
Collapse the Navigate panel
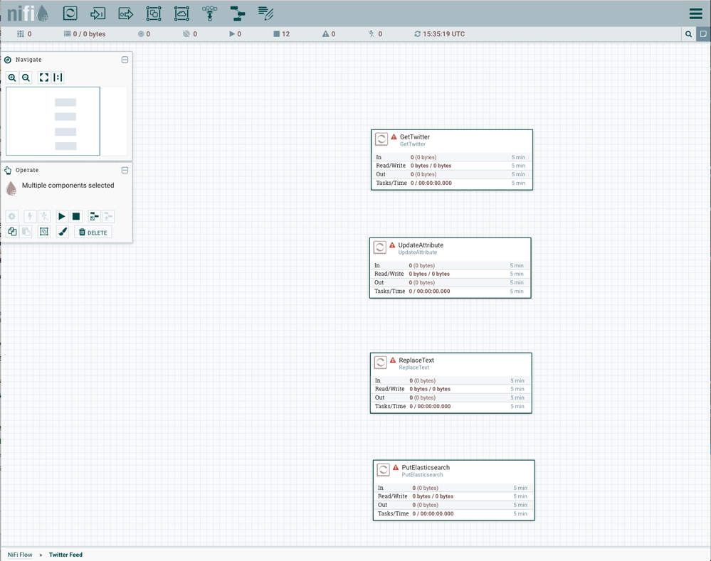pos(125,60)
